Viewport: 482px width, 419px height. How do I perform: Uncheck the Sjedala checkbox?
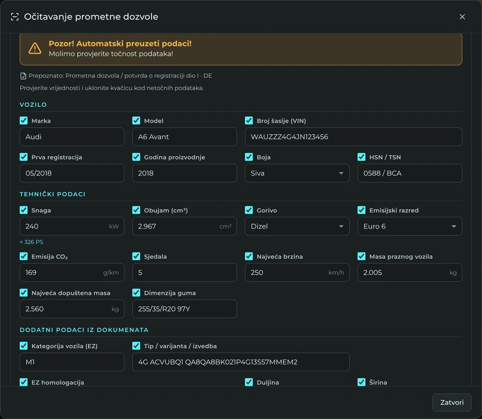[136, 256]
